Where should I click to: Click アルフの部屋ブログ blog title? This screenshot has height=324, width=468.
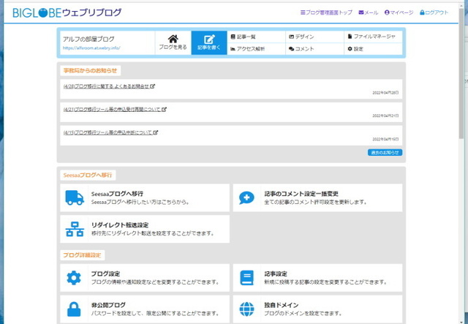88,39
